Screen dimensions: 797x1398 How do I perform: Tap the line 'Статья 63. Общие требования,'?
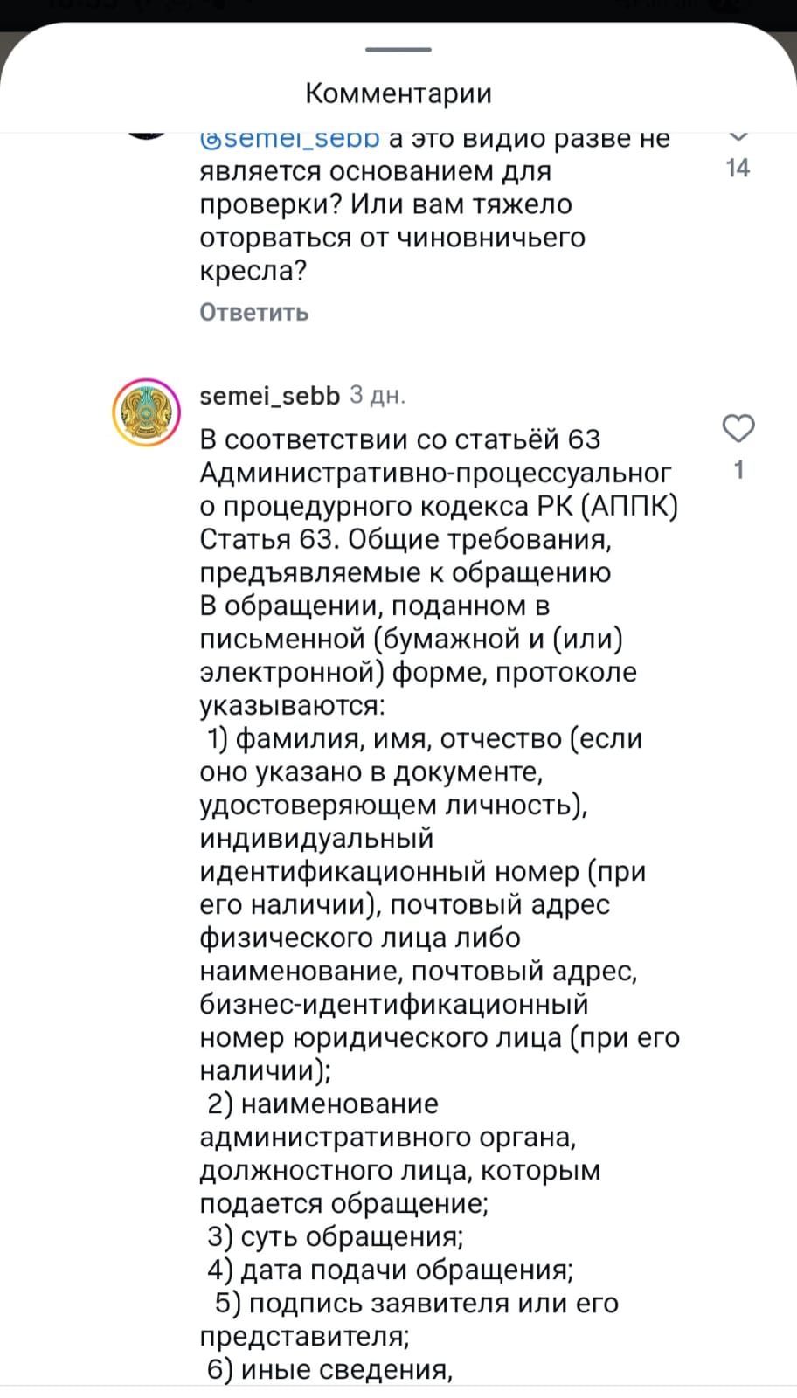point(405,539)
